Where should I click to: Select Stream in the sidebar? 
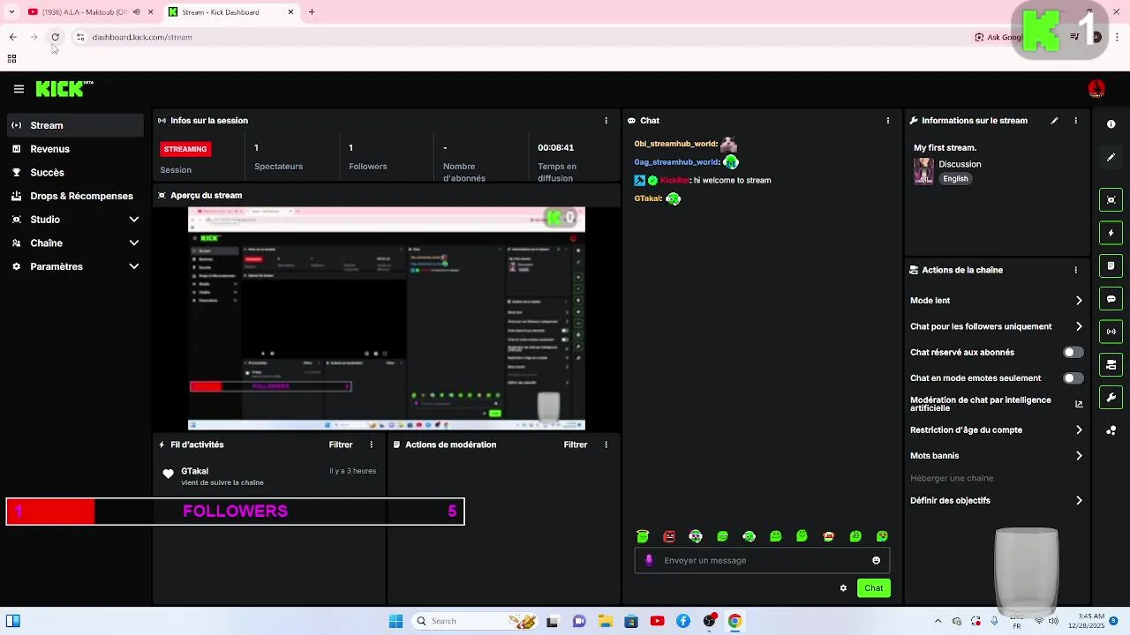coord(74,125)
